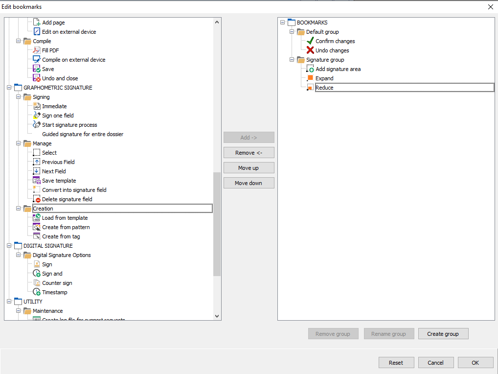Screen dimensions: 498x374
Task: Collapse the Digital Signature Options folder
Action: 19,255
